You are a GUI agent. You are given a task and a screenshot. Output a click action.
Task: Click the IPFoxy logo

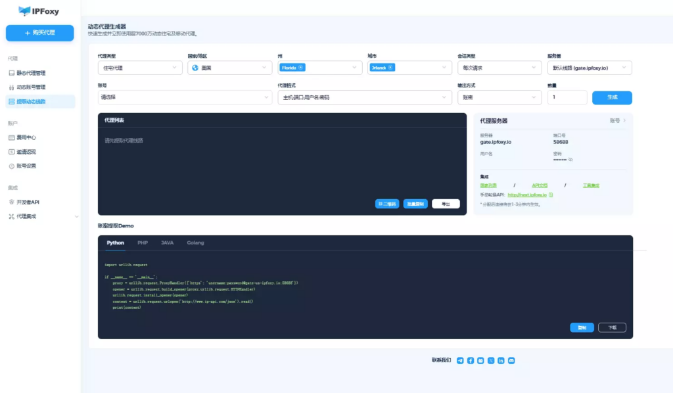point(39,11)
